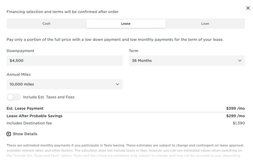Click the estimated payments disclaimer paragraph
Viewport: 253px width, 160px height.
125,148
